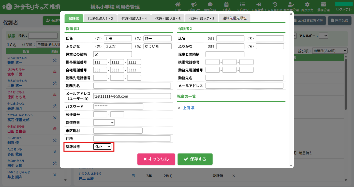The image size is (354, 187).
Task: Click the dialog scrollbar down arrow
Action: pyautogui.click(x=291, y=165)
